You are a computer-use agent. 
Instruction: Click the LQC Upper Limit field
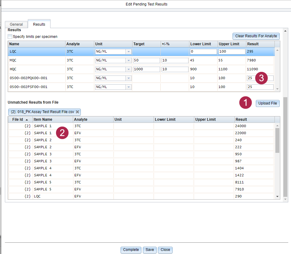pyautogui.click(x=232, y=52)
